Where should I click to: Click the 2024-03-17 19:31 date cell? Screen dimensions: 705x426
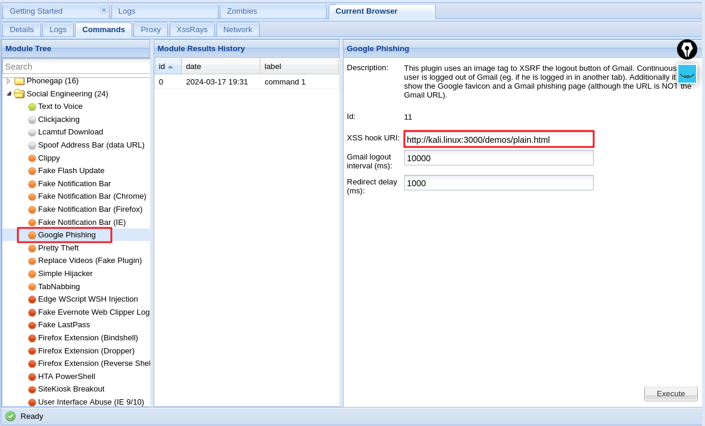coord(217,82)
